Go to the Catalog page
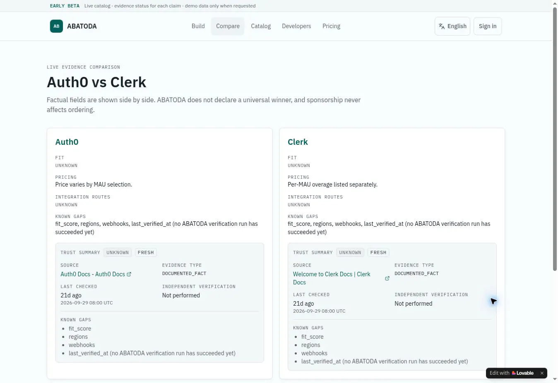The height and width of the screenshot is (383, 558). click(x=261, y=26)
